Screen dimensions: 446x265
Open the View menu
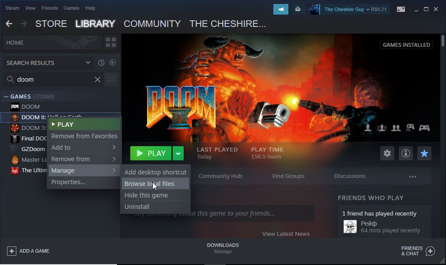[30, 8]
